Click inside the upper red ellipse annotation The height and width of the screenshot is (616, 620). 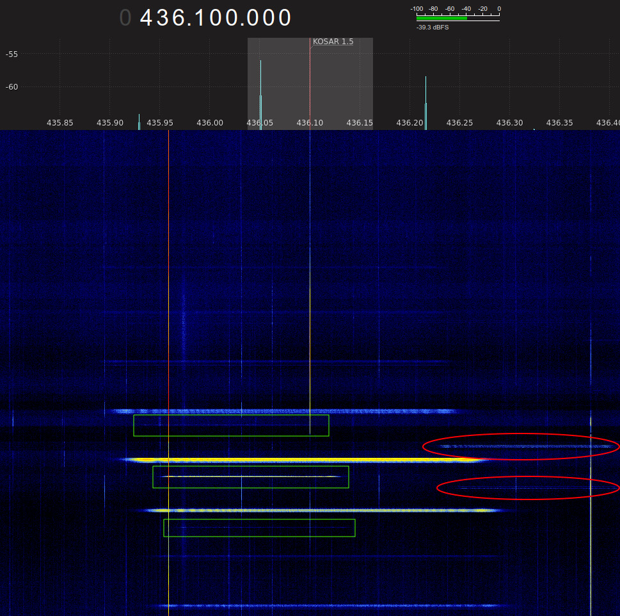click(x=521, y=446)
